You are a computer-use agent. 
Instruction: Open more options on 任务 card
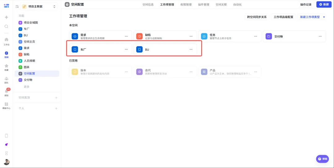tap(256, 36)
